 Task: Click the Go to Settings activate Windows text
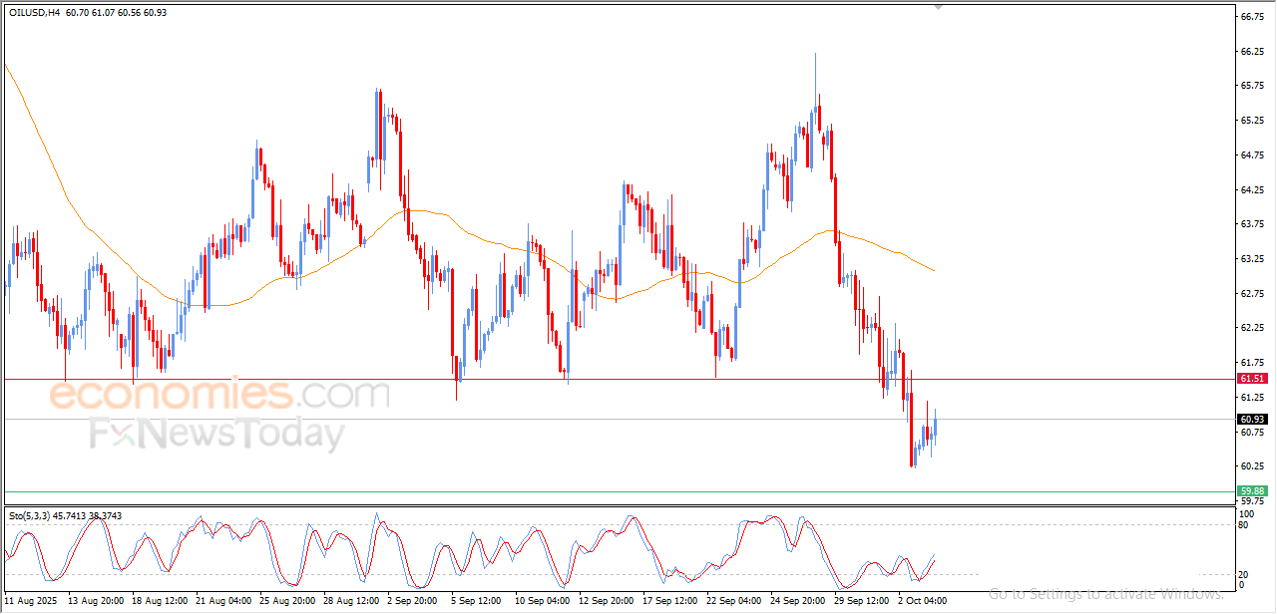pos(1105,593)
